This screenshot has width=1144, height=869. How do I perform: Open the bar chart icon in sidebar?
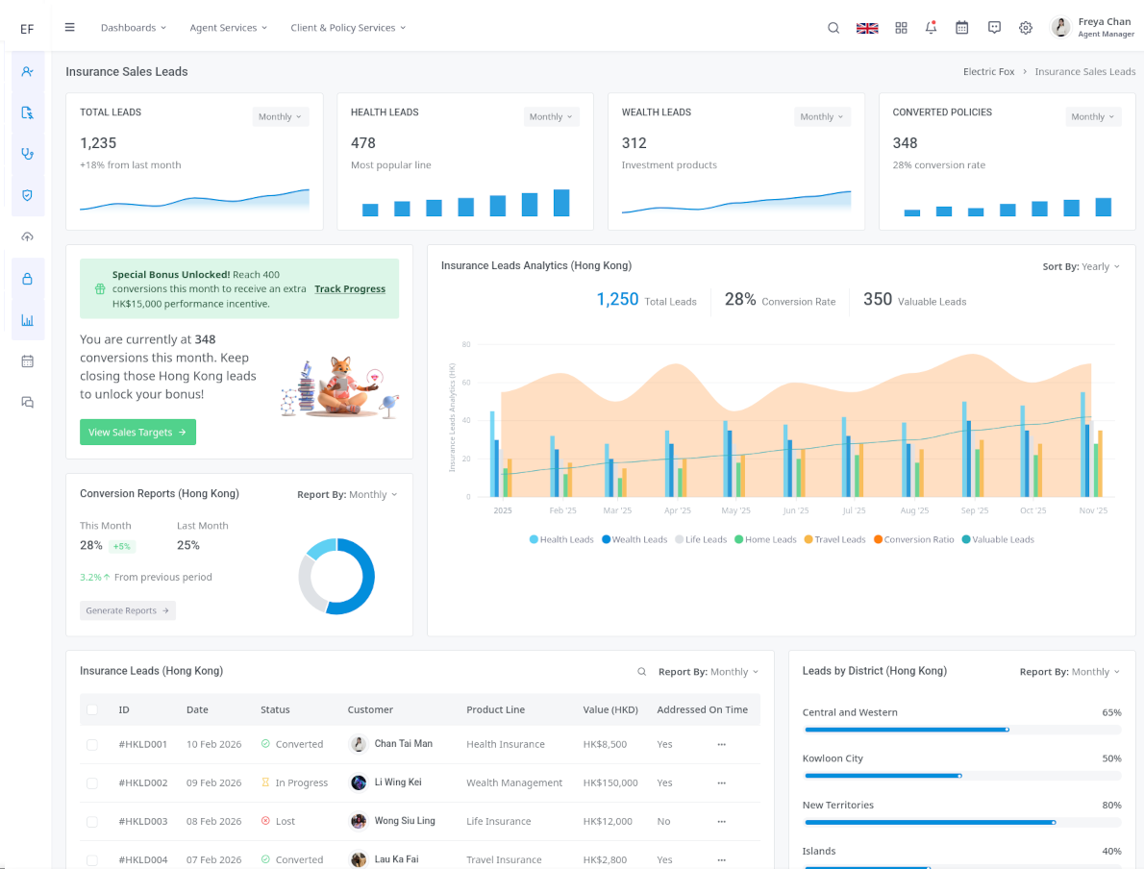point(27,320)
